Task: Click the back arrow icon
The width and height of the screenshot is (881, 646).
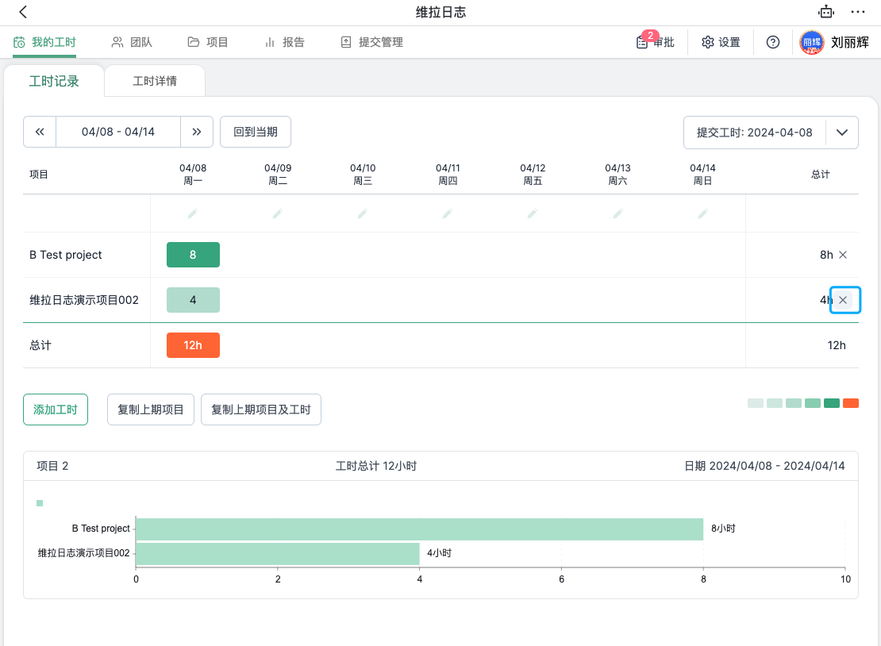Action: click(23, 12)
